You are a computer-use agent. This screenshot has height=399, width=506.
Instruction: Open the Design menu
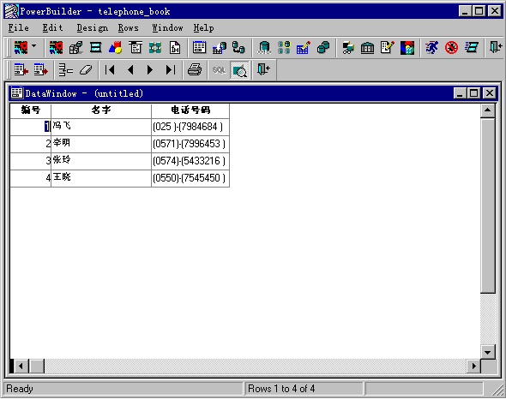[93, 28]
